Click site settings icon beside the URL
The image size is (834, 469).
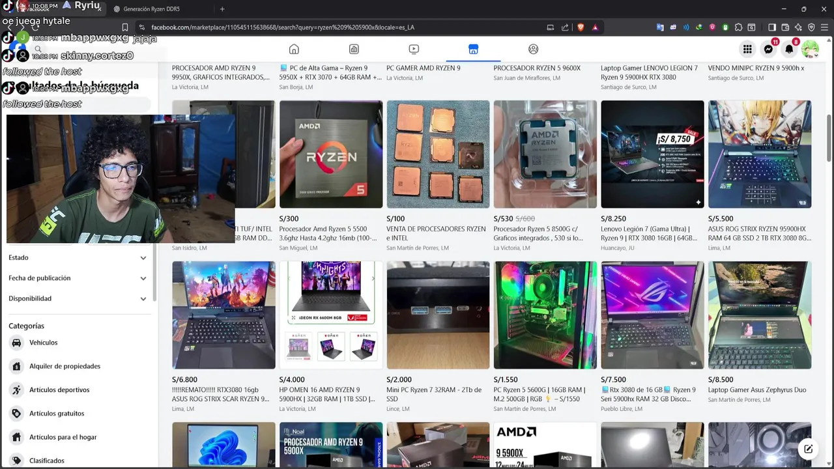(142, 27)
